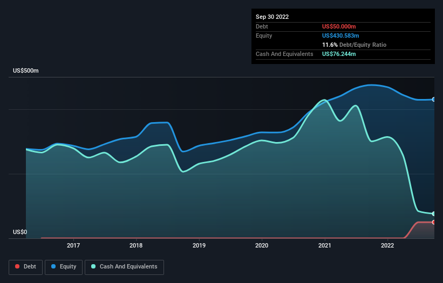Image resolution: width=443 pixels, height=283 pixels.
Task: Click the Cash And Equivalents tooltip row label
Action: click(x=284, y=54)
